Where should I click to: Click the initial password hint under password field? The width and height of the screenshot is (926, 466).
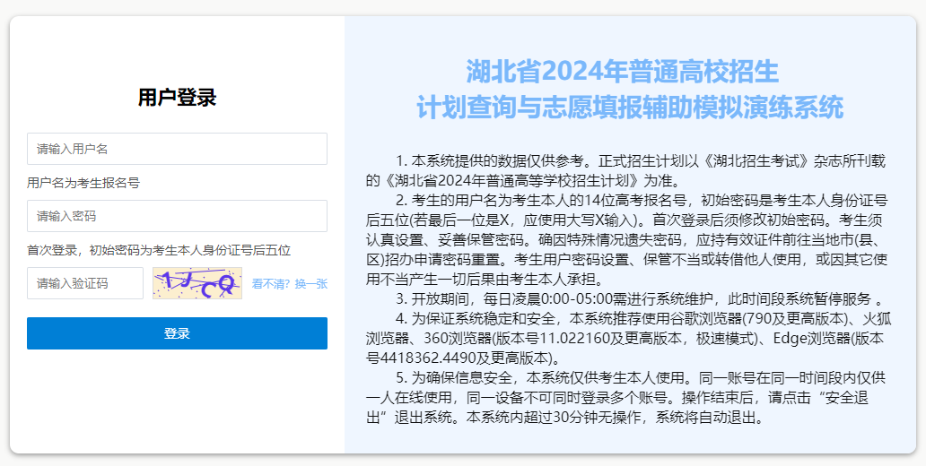click(x=159, y=250)
